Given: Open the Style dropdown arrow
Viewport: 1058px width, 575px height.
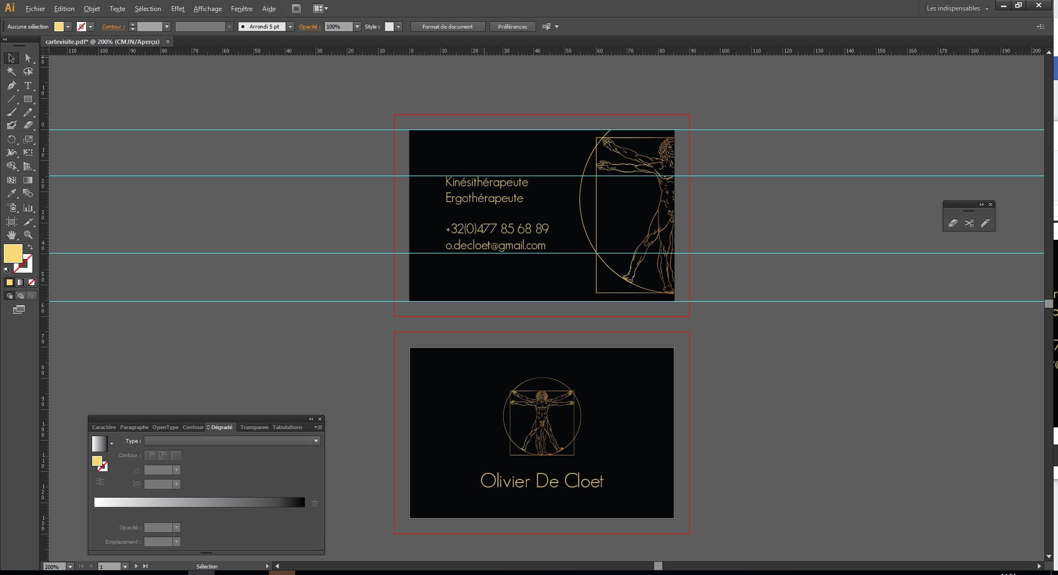Looking at the screenshot, I should [398, 27].
